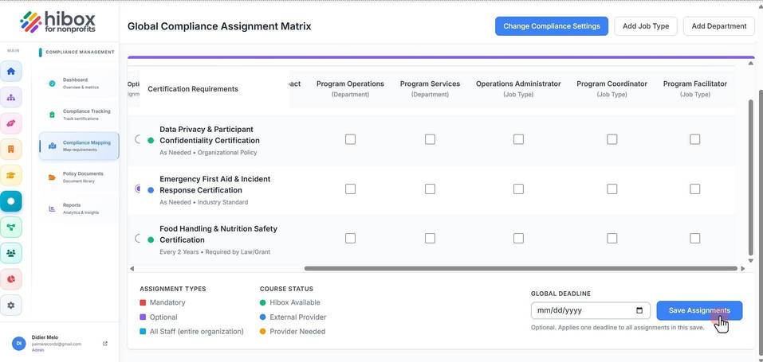763x362 pixels.
Task: Click the matrix vertical scrollbar thumb
Action: click(x=750, y=177)
